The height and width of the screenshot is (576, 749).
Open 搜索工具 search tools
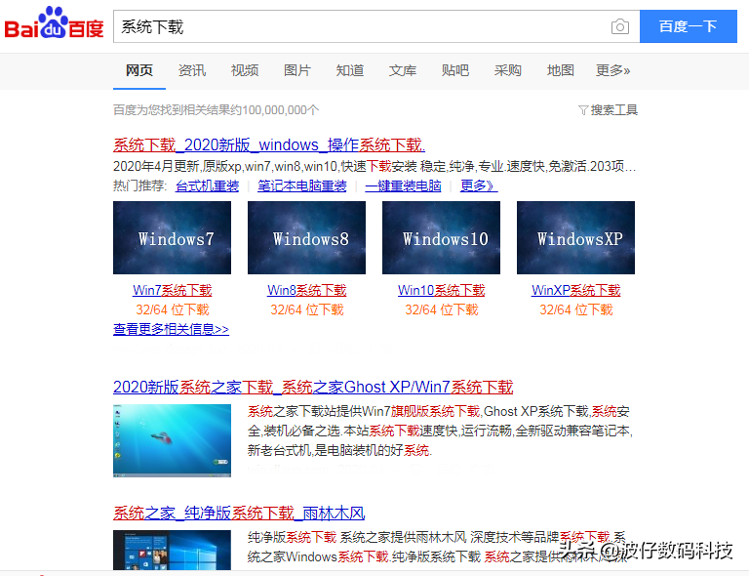coord(613,110)
